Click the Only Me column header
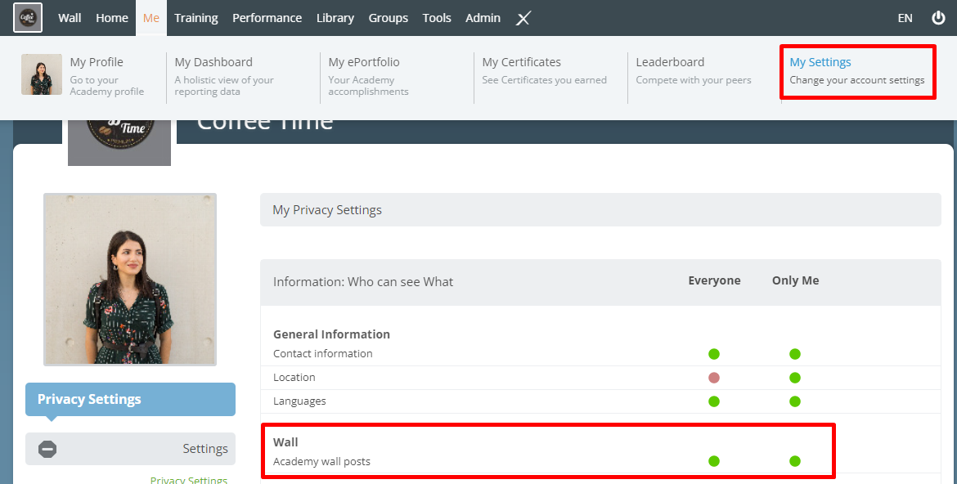Viewport: 957px width, 484px height. click(795, 280)
